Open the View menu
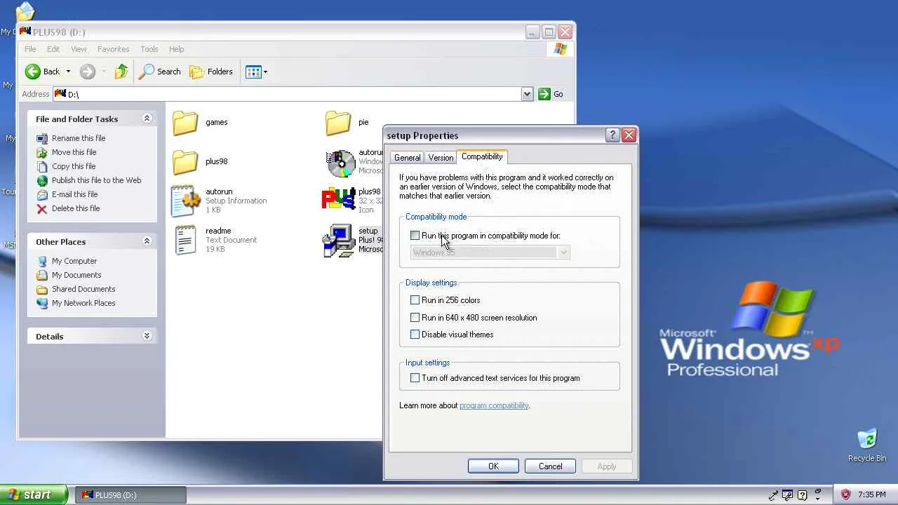The width and height of the screenshot is (898, 505). pyautogui.click(x=79, y=49)
